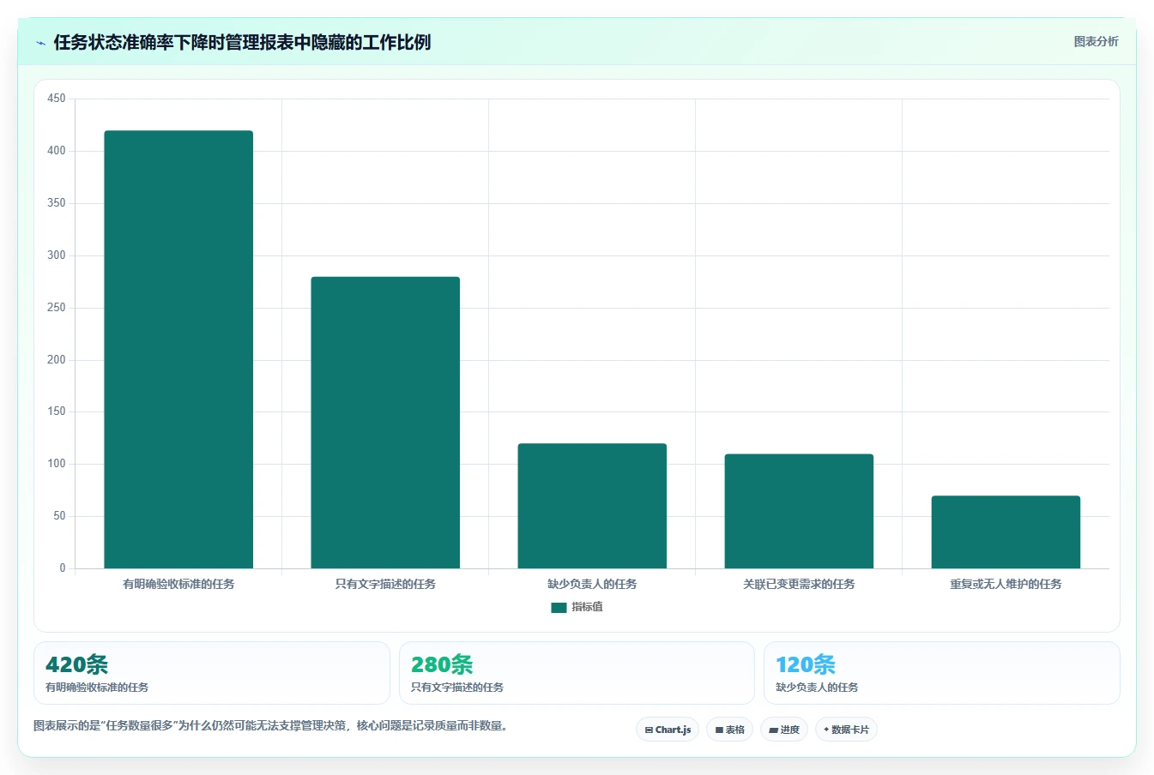This screenshot has height=775, width=1154.
Task: Click the 100 y-axis tick label
Action: [x=57, y=464]
